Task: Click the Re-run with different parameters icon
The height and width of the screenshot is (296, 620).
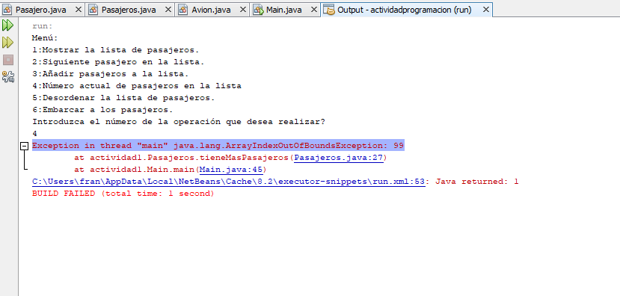Action: point(8,43)
